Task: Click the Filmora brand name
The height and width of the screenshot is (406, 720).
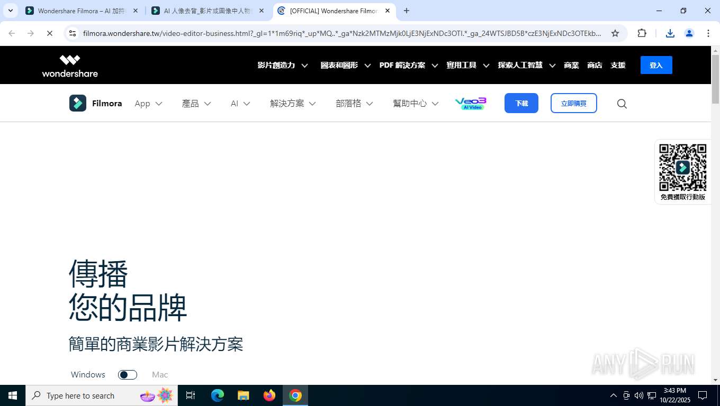Action: point(107,104)
